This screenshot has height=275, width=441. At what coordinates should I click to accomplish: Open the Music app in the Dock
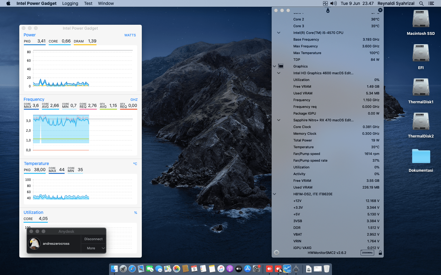point(221,269)
